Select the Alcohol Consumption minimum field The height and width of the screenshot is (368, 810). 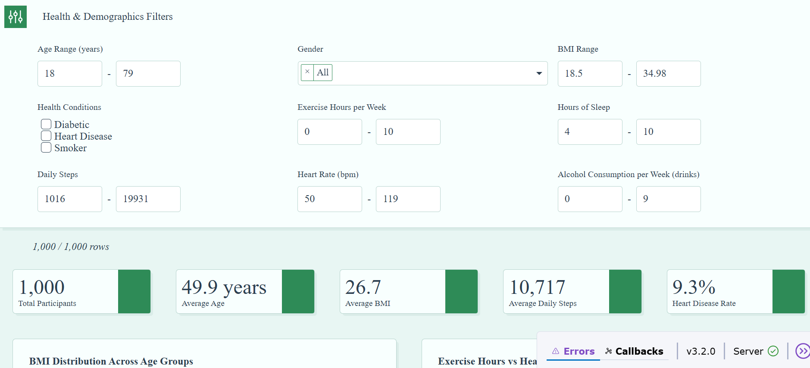coord(590,199)
